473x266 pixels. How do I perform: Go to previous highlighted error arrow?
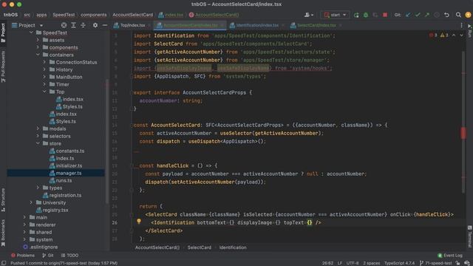(x=454, y=35)
